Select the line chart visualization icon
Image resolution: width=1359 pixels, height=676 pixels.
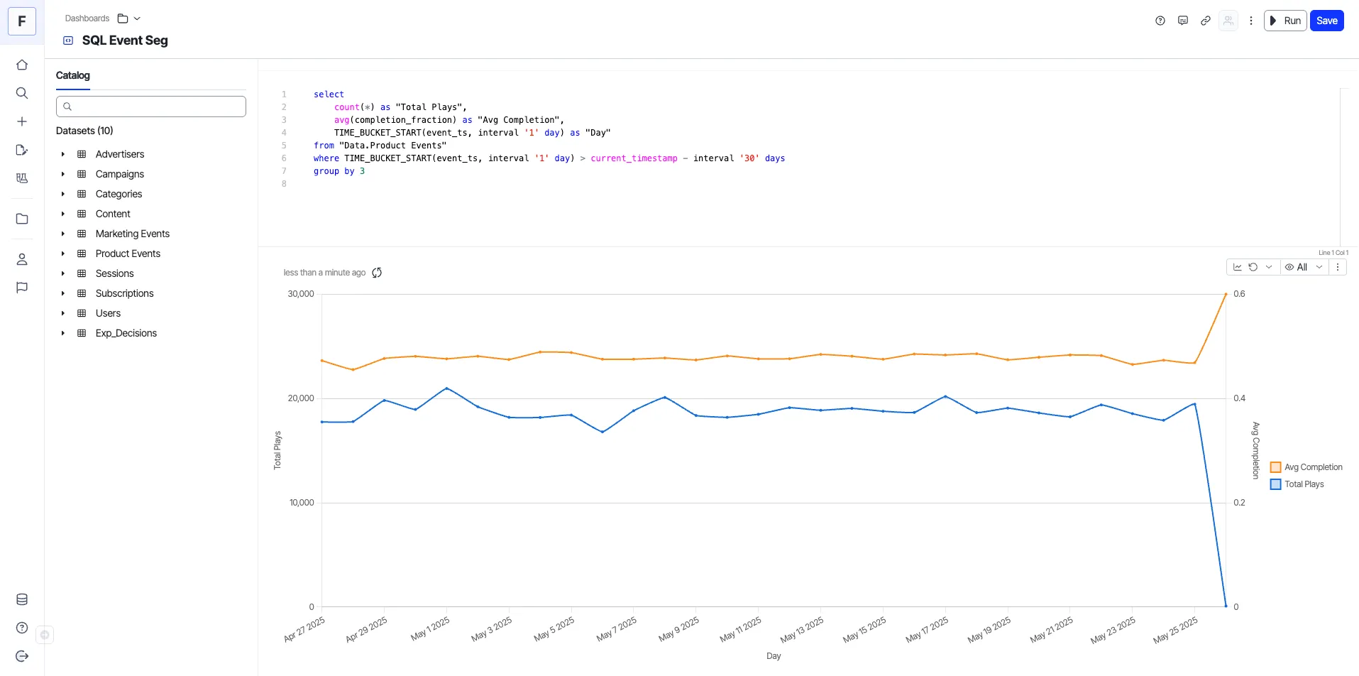[1238, 267]
